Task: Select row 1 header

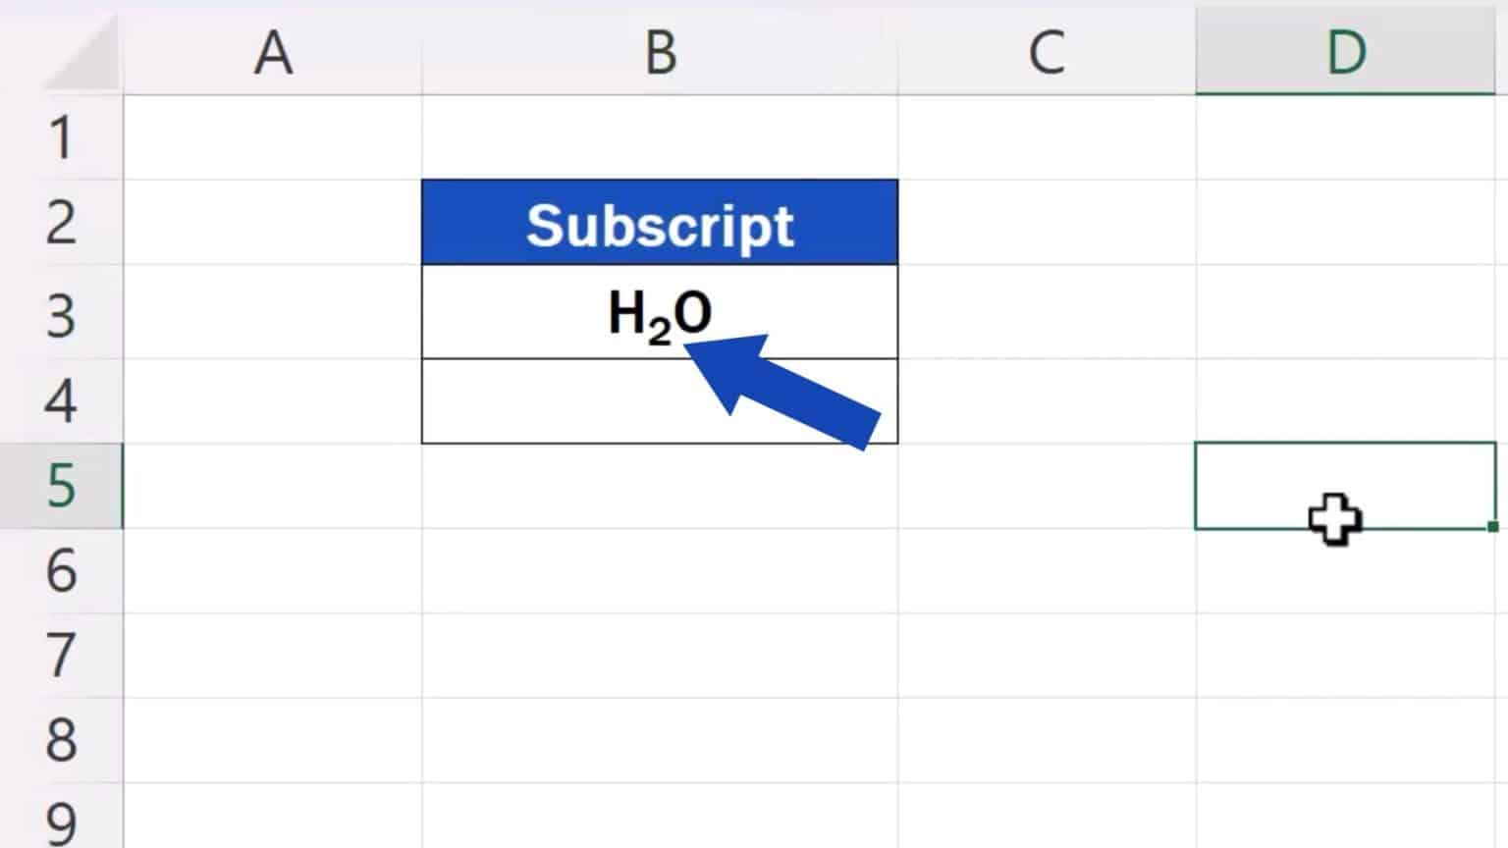Action: click(x=61, y=137)
